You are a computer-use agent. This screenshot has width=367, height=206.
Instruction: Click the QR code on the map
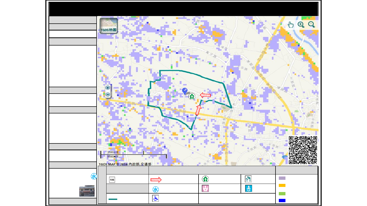pyautogui.click(x=303, y=150)
